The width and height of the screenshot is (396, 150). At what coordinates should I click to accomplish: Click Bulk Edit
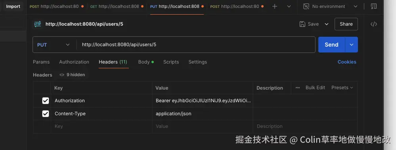[315, 88]
